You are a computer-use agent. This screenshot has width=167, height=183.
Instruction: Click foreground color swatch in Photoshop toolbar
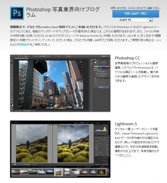tap(11, 104)
